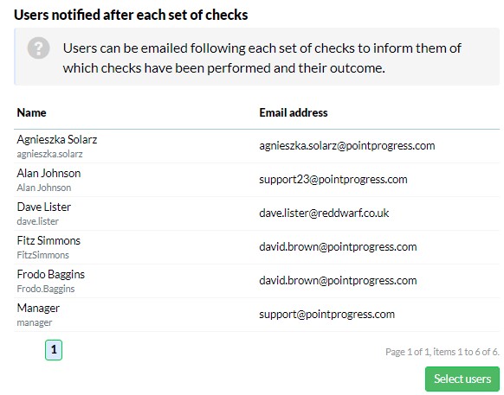Click the support@pointprogress.com email address
The width and height of the screenshot is (504, 395).
click(326, 315)
